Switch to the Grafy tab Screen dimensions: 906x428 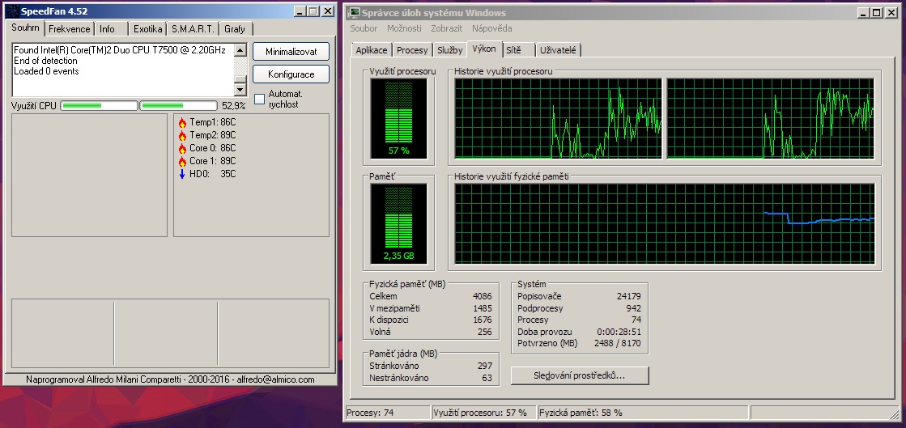point(235,29)
